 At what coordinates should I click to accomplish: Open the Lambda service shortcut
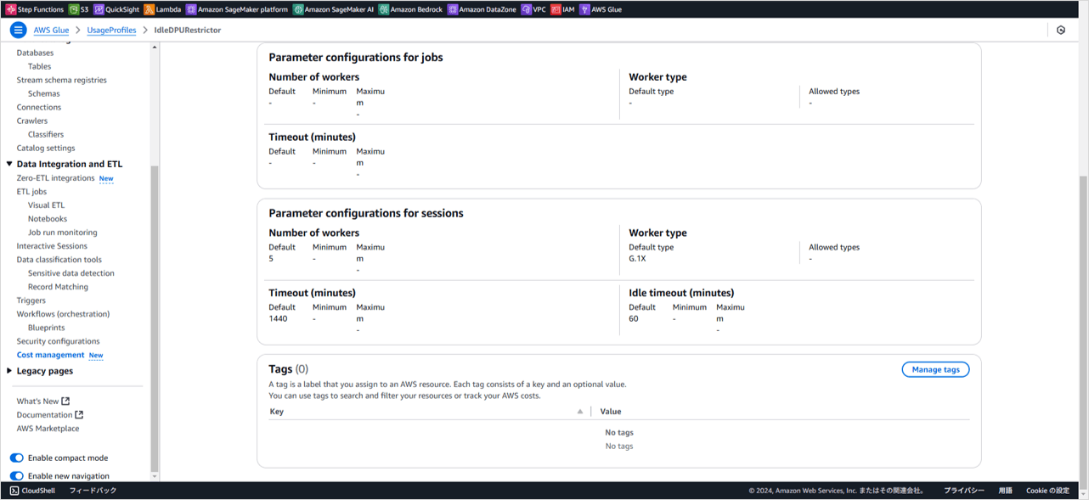pyautogui.click(x=162, y=9)
